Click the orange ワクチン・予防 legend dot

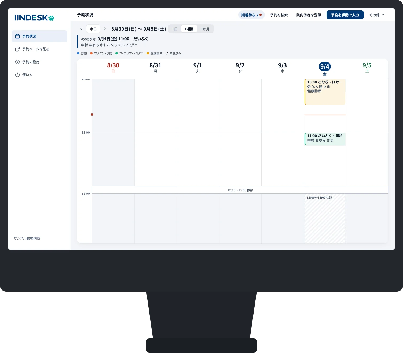(91, 53)
